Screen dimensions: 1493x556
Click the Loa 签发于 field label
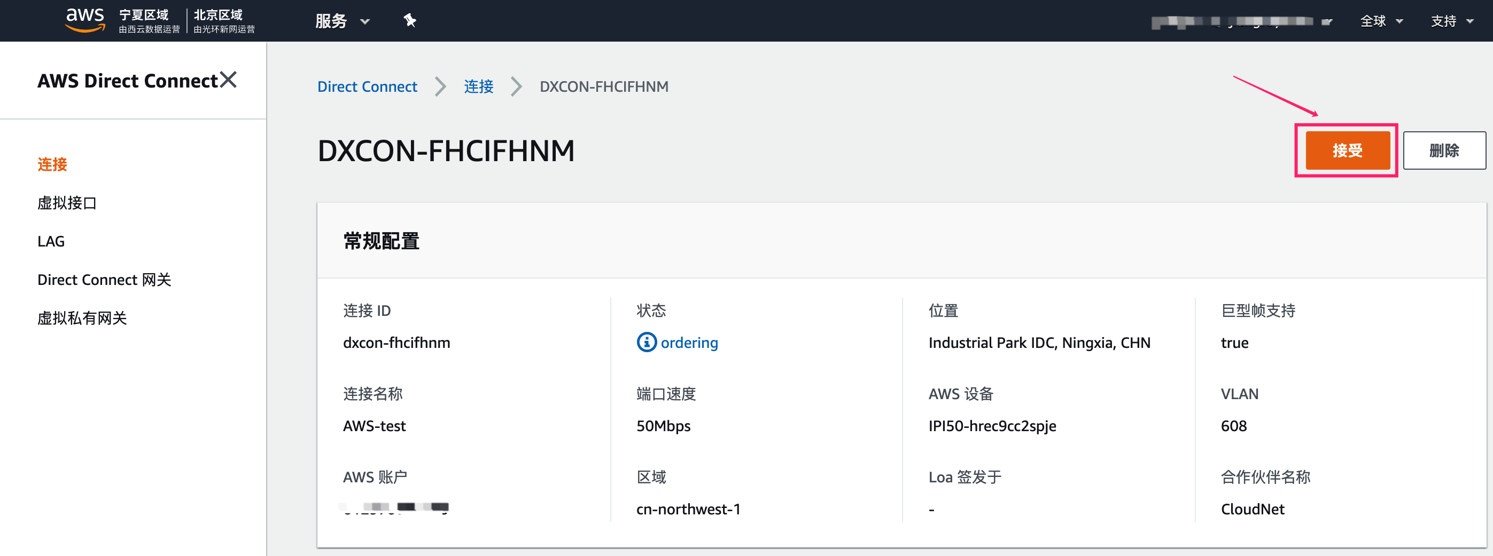click(x=965, y=478)
